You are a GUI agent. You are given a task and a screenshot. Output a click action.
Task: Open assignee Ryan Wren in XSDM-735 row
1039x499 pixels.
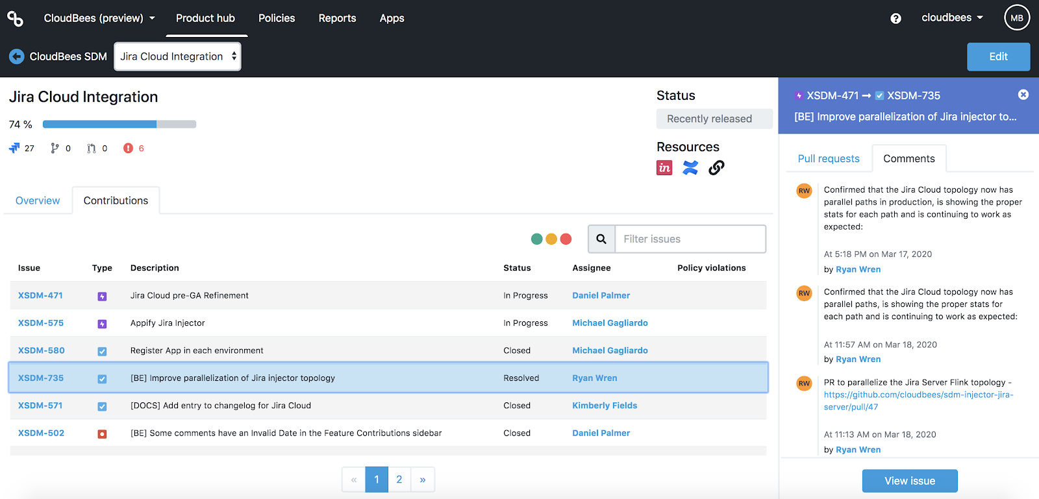(595, 378)
